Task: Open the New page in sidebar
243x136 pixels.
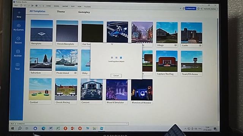Action: (19, 14)
